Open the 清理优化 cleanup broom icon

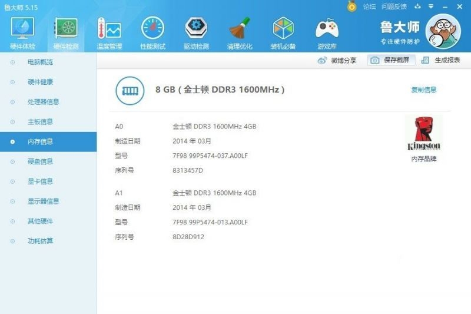(x=240, y=33)
